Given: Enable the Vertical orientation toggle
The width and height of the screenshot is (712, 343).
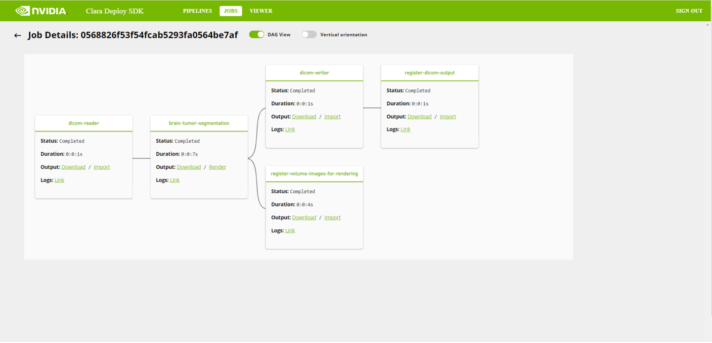Looking at the screenshot, I should click(309, 35).
